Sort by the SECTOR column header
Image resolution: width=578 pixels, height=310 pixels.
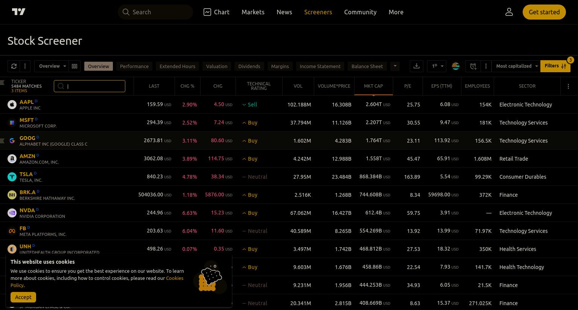[x=527, y=86]
